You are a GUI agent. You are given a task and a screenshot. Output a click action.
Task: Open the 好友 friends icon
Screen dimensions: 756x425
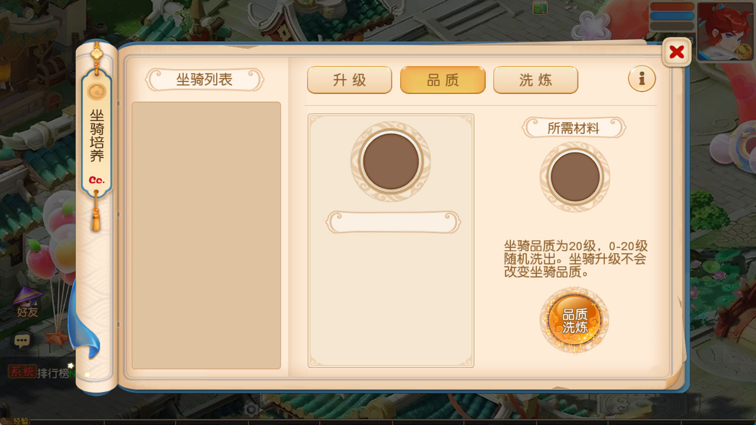point(27,302)
